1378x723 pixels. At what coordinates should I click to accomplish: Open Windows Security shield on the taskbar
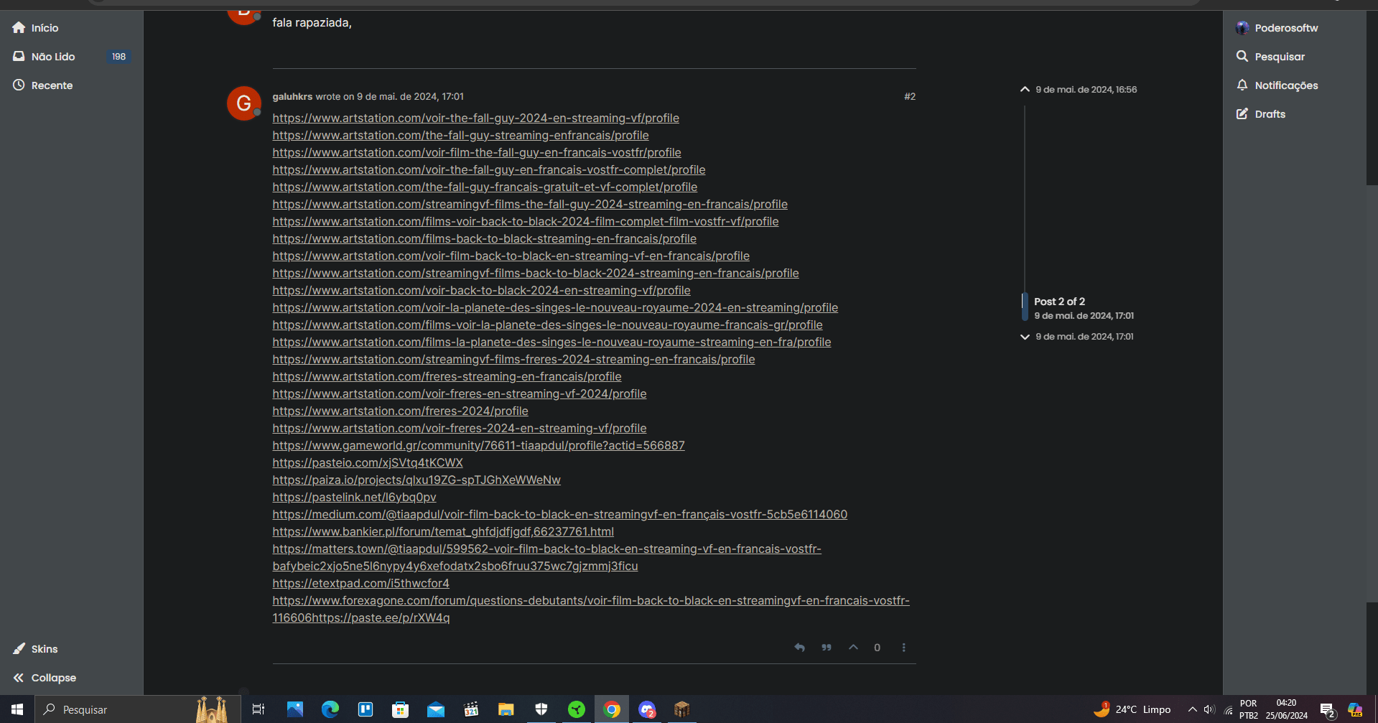[x=541, y=709]
